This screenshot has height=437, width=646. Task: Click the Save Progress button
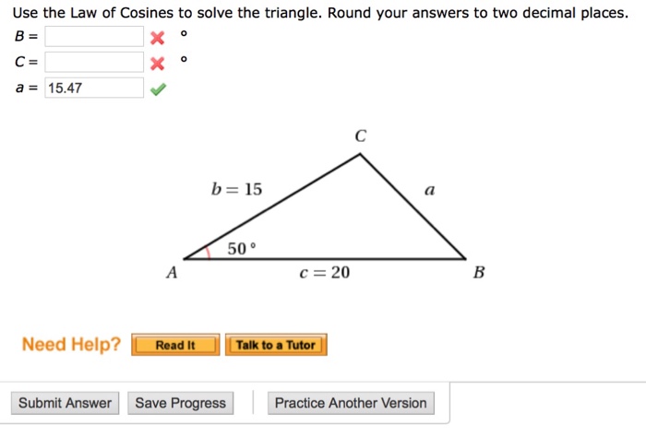tap(181, 403)
